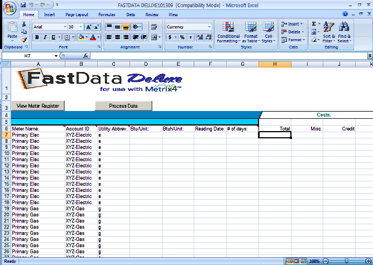Toggle Wrap Text

click(x=154, y=27)
